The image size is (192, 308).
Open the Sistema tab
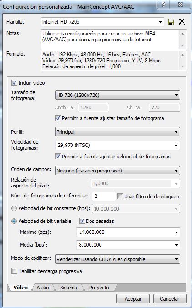click(x=68, y=288)
